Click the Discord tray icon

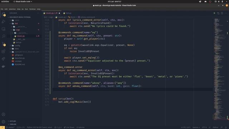(205, 1)
